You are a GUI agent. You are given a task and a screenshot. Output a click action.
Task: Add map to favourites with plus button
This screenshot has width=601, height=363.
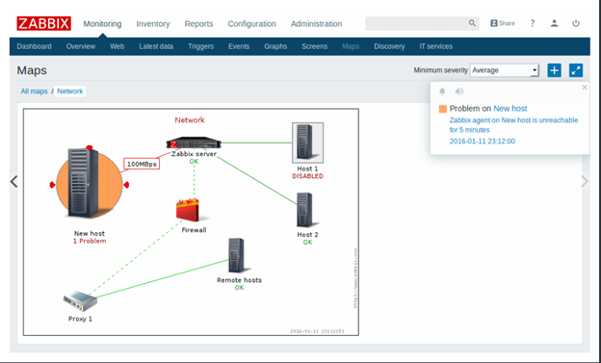554,70
